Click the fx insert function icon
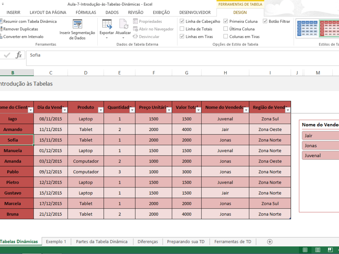 [19, 55]
